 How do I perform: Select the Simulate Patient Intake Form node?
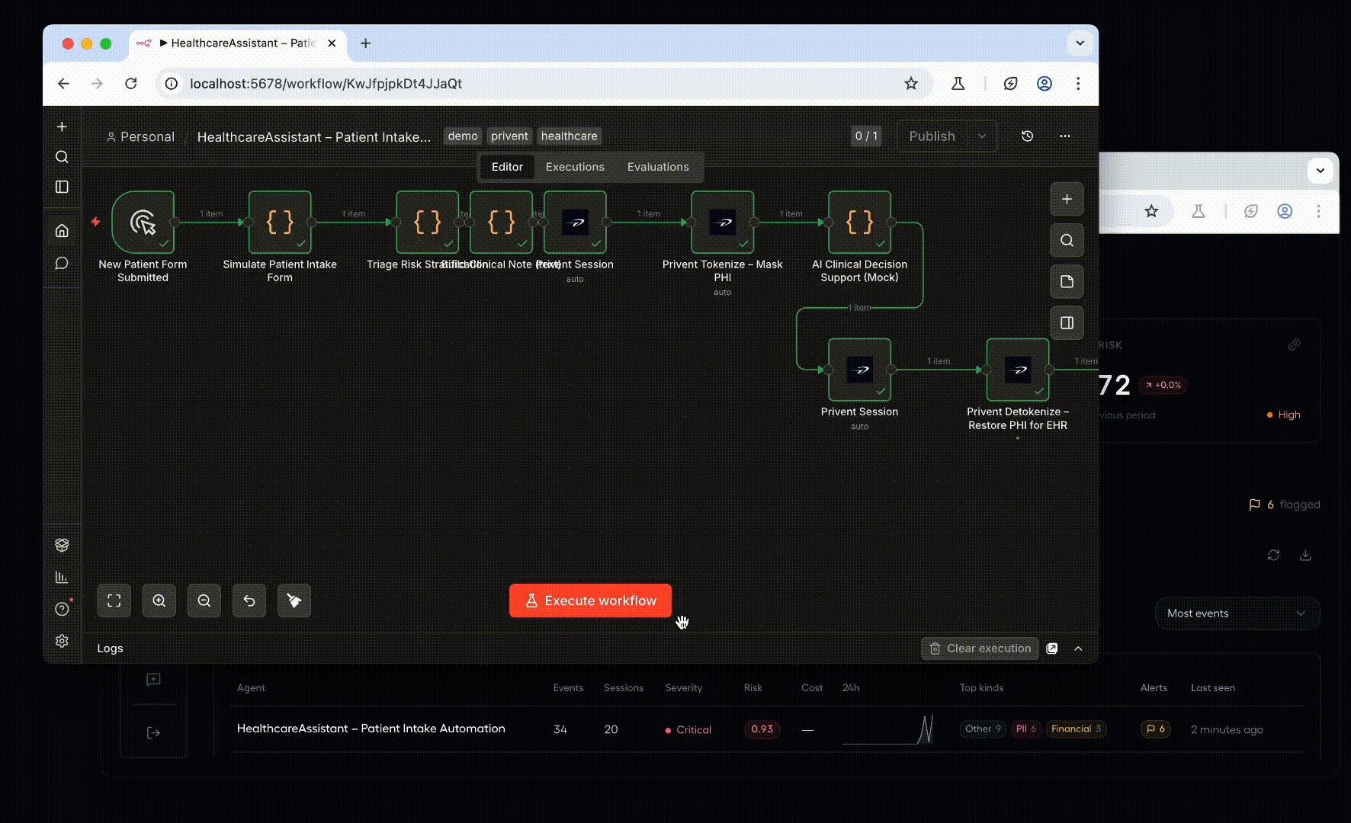280,222
